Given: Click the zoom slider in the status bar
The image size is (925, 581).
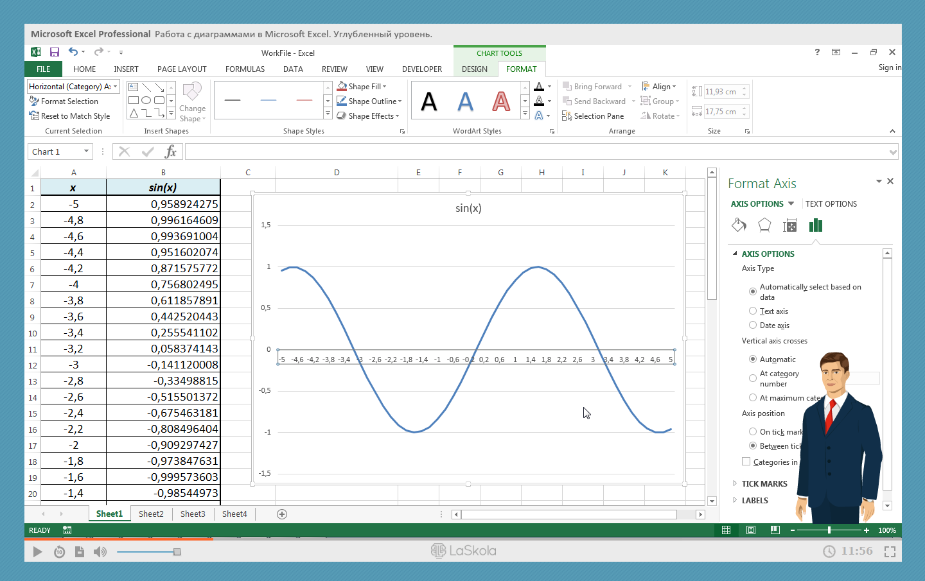Looking at the screenshot, I should 829,530.
